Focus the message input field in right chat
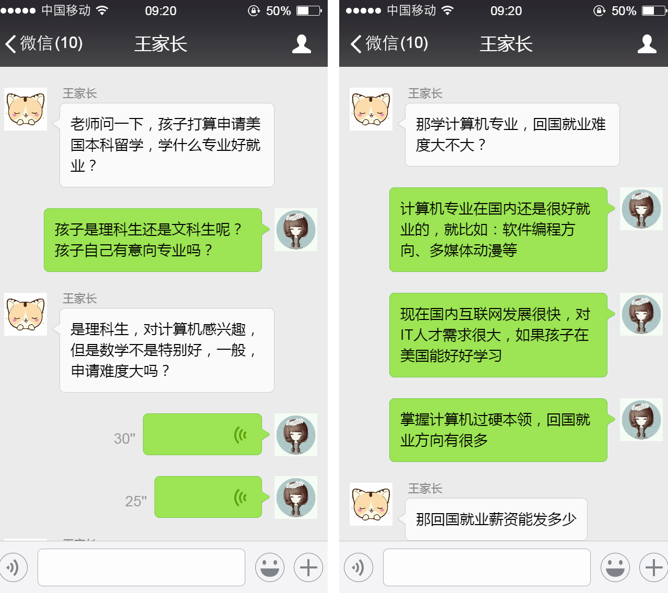 pyautogui.click(x=487, y=567)
